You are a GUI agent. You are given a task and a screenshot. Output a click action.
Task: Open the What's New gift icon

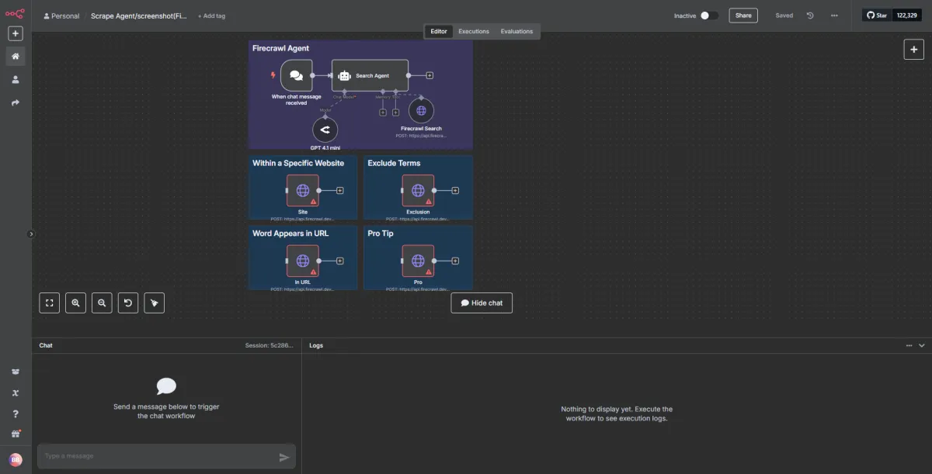pyautogui.click(x=16, y=434)
